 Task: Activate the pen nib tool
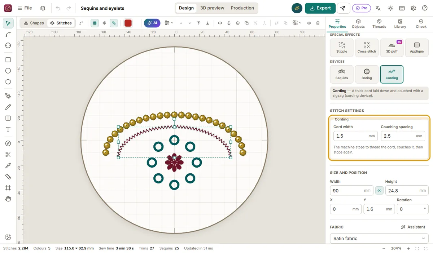[8, 96]
